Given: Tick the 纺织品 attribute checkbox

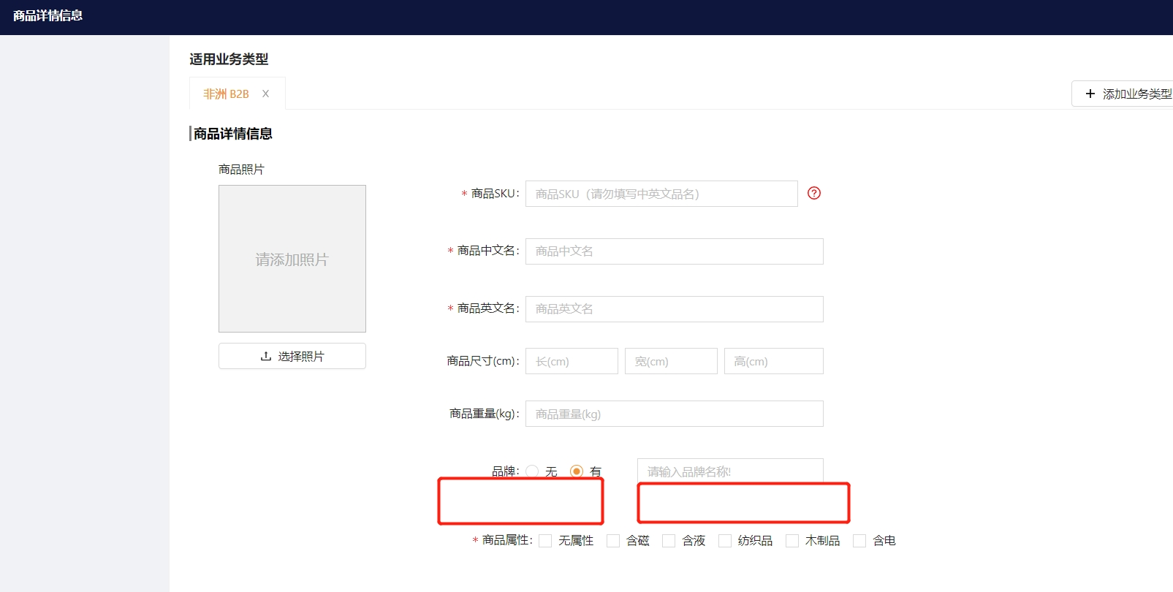Looking at the screenshot, I should click(725, 541).
